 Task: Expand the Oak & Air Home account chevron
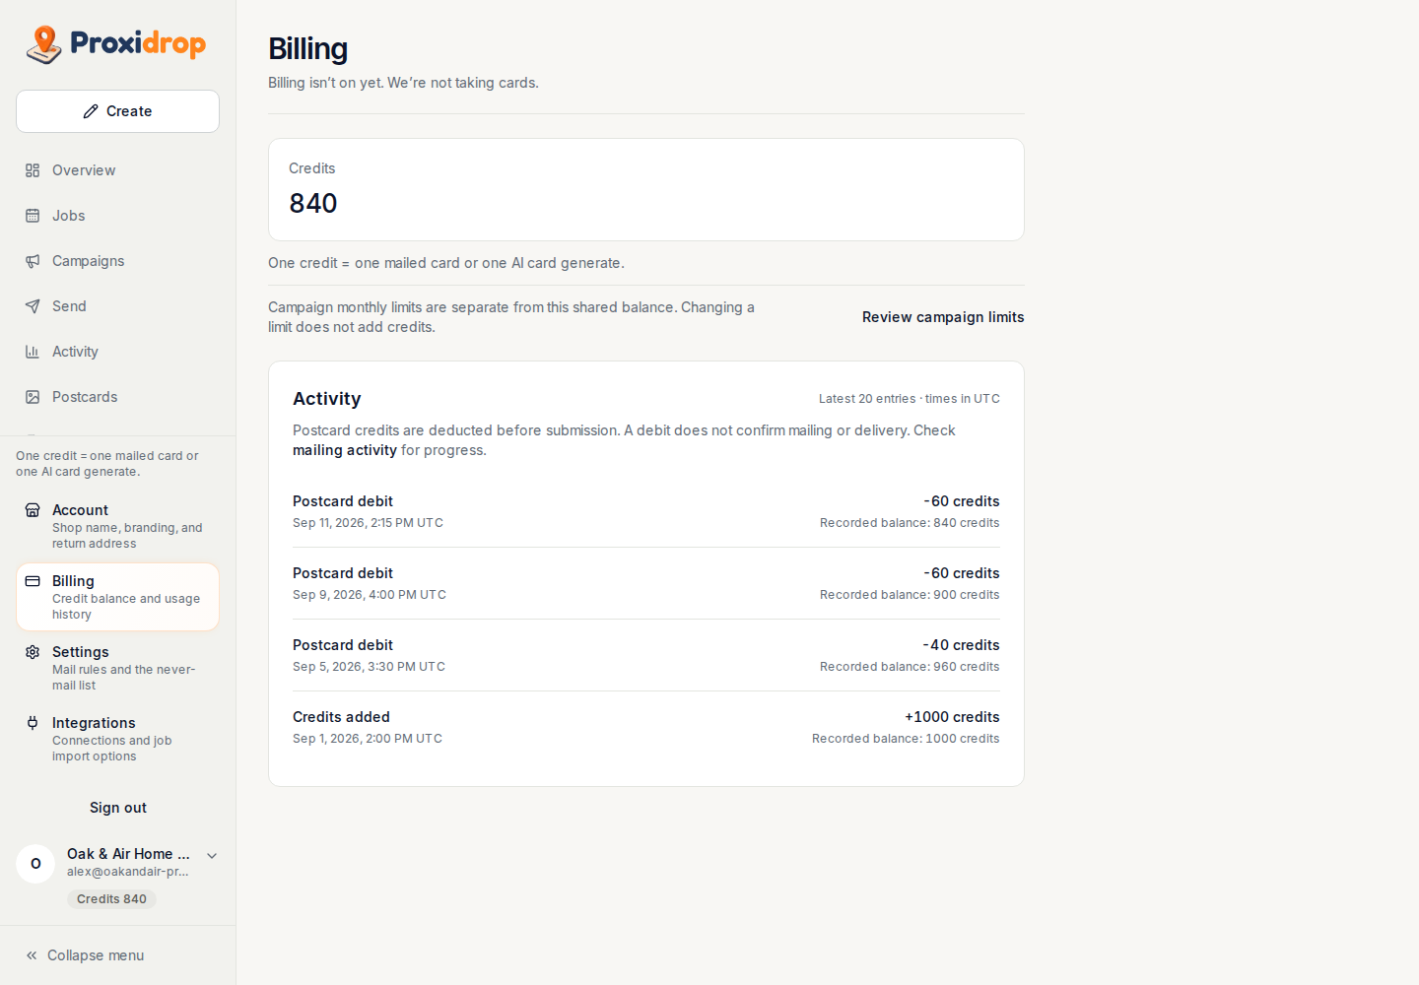coord(212,856)
